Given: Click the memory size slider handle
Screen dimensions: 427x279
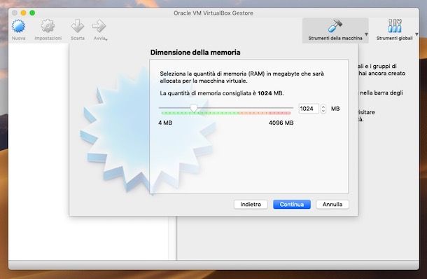Looking at the screenshot, I should tap(194, 108).
